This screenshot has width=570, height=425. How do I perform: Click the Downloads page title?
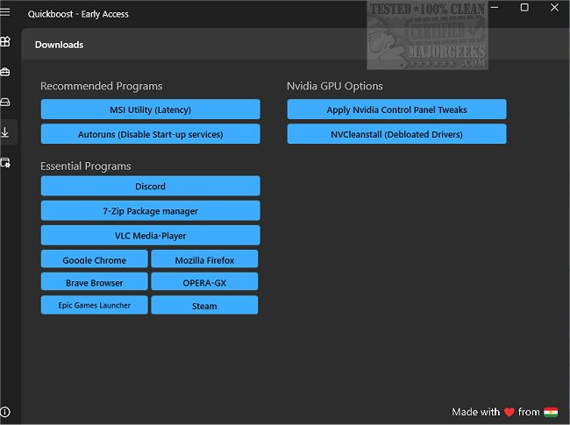click(60, 45)
